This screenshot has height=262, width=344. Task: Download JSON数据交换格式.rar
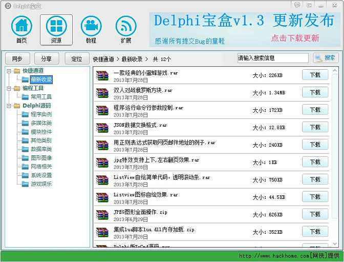315,127
